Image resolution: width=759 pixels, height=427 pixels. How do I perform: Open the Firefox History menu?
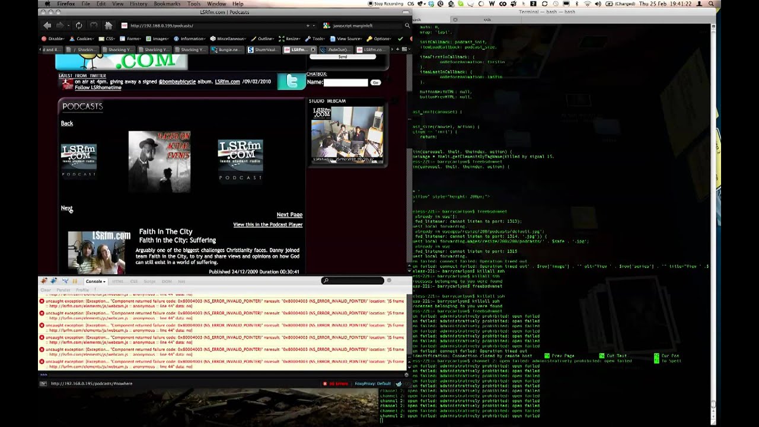(138, 4)
